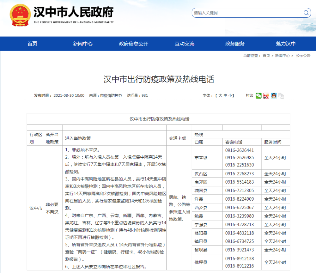Click phone number 0916-4832118
316x273 pixels.
[240, 233]
